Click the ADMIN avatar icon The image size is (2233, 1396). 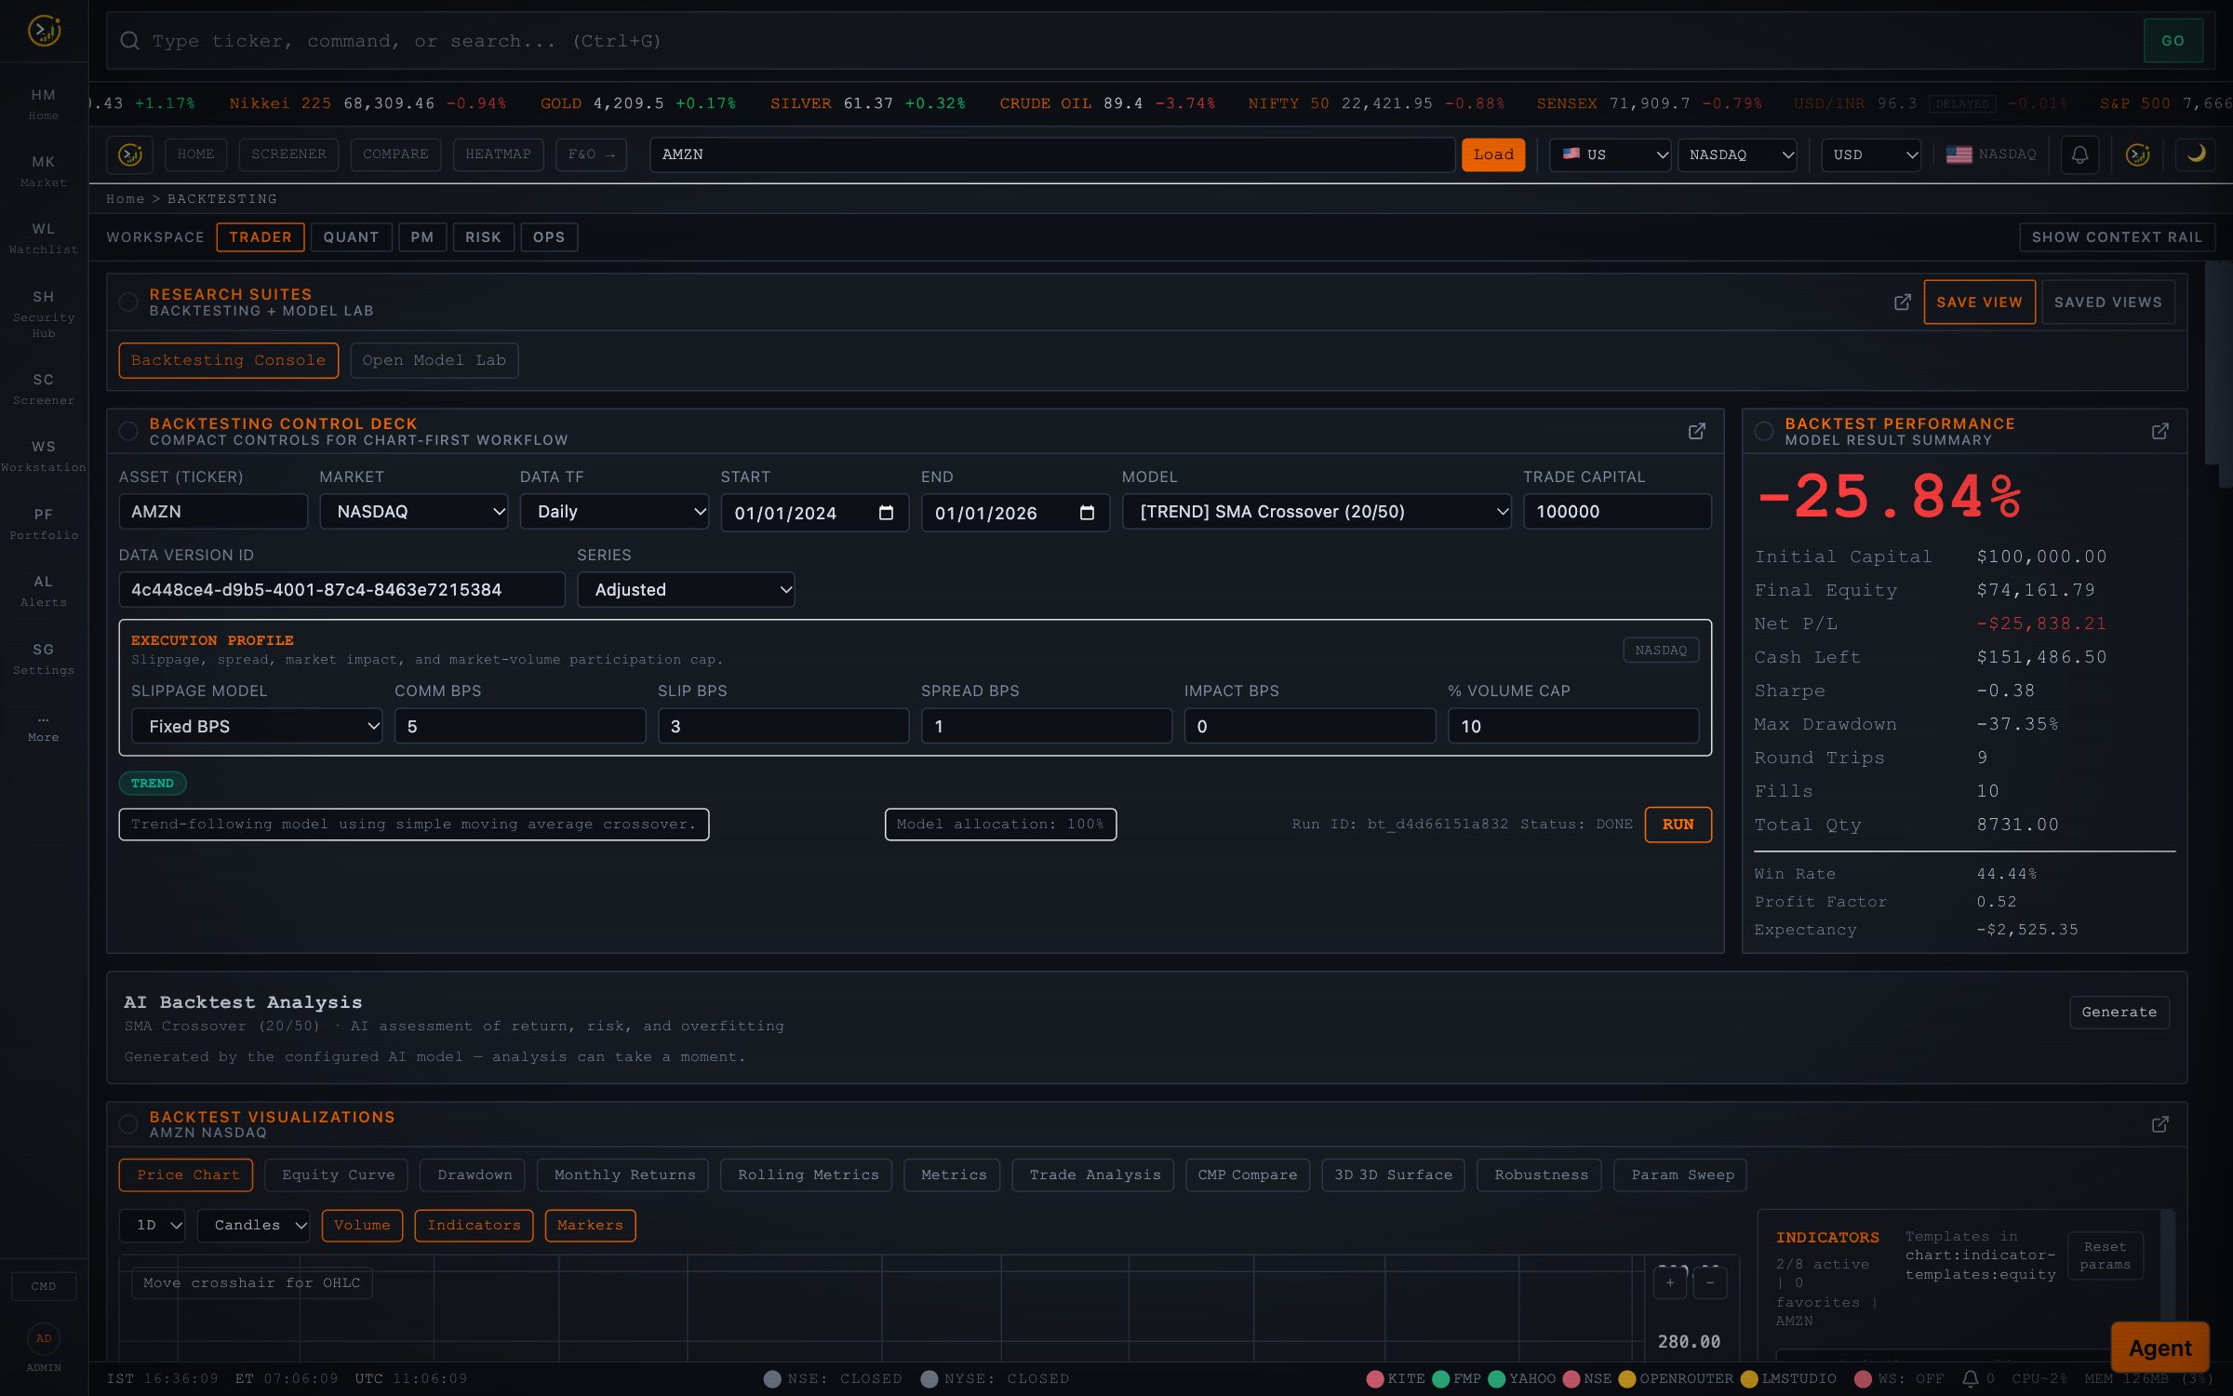[x=44, y=1338]
